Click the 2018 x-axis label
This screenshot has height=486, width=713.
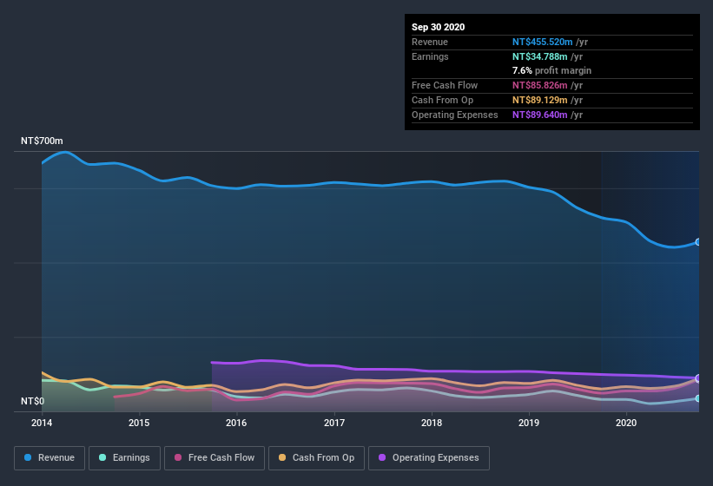(432, 423)
